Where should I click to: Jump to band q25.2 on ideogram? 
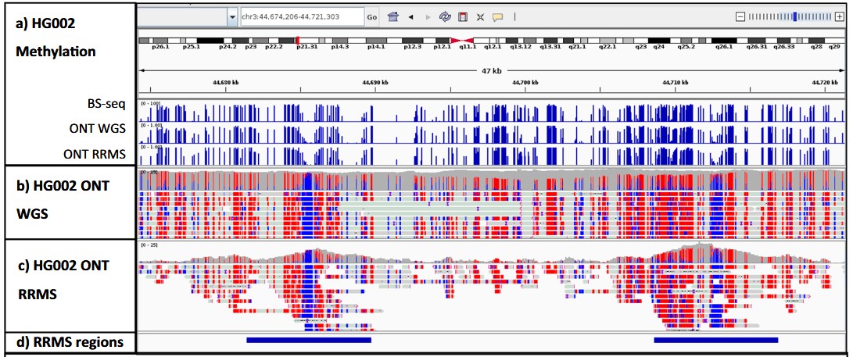click(x=686, y=48)
